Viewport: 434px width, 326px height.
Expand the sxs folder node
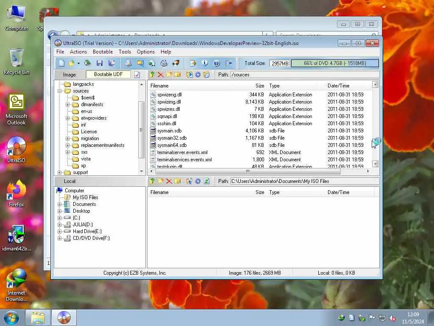pos(67,152)
